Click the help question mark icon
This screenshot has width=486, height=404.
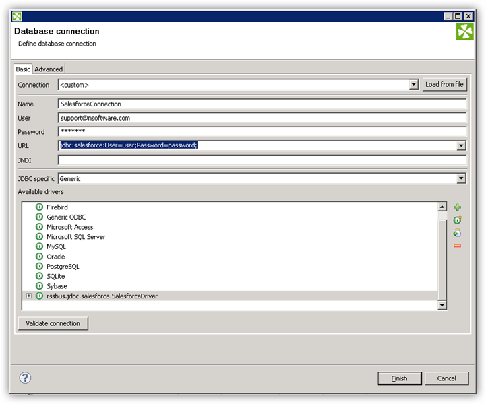click(26, 378)
